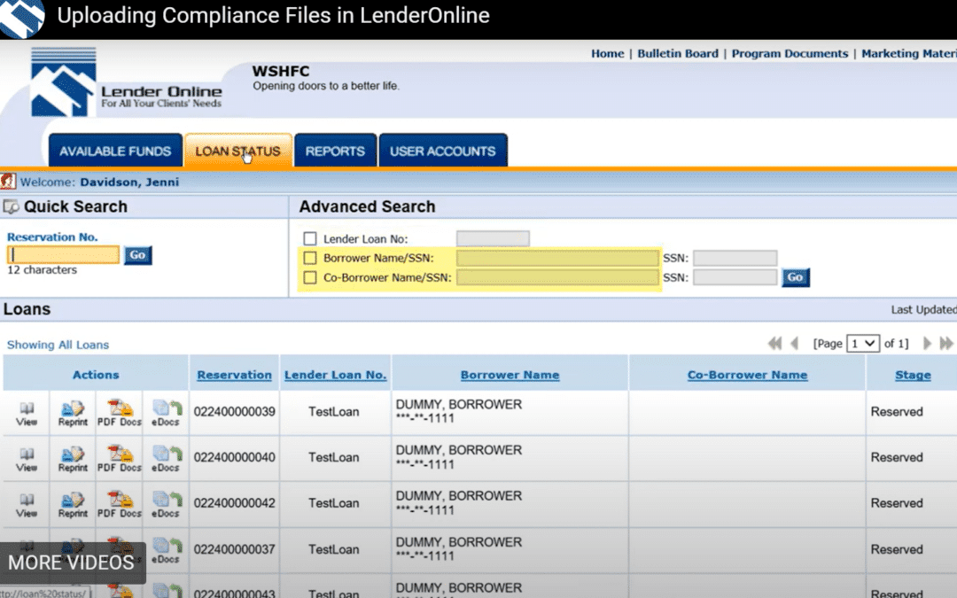Click Reprint icon for reservation 022400000040

click(73, 459)
